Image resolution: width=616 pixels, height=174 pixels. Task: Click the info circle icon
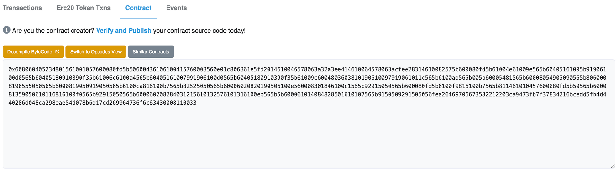6,30
